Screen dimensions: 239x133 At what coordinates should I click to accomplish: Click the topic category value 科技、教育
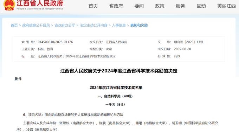pos(45,49)
